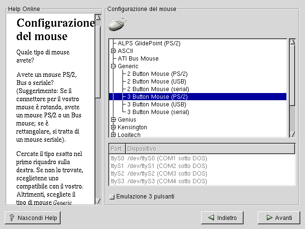Collapse the Generic tree node

click(x=113, y=66)
